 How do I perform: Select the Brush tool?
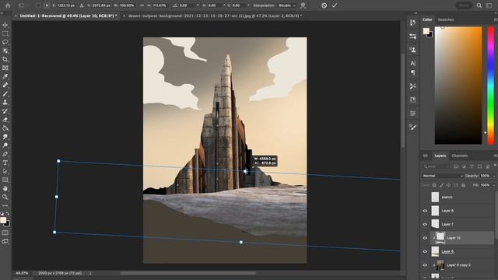coord(5,93)
